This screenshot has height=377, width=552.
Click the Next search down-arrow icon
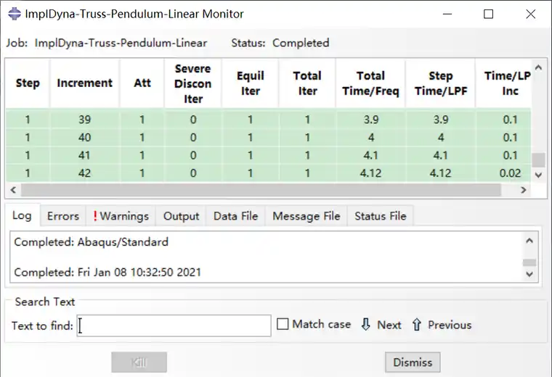pos(366,324)
